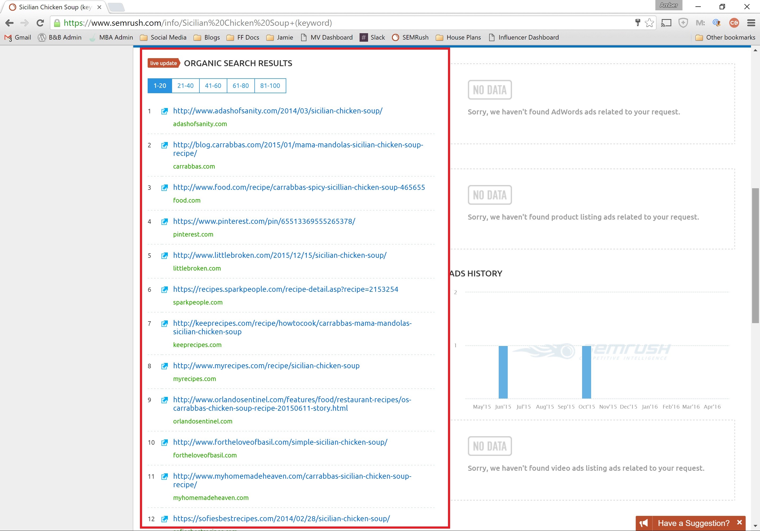Open external link icon for littlebroken result
Viewport: 760px width, 531px height.
tap(164, 256)
